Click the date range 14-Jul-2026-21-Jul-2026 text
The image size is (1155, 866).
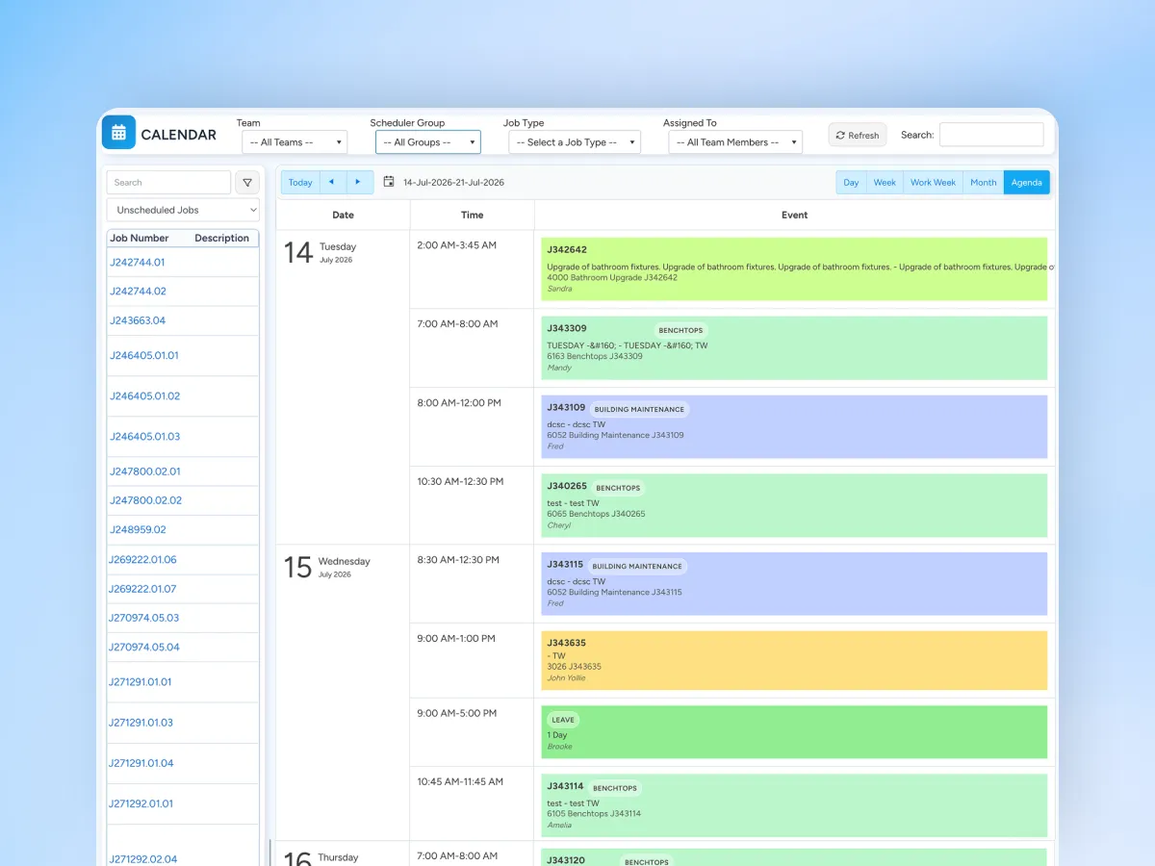coord(453,182)
